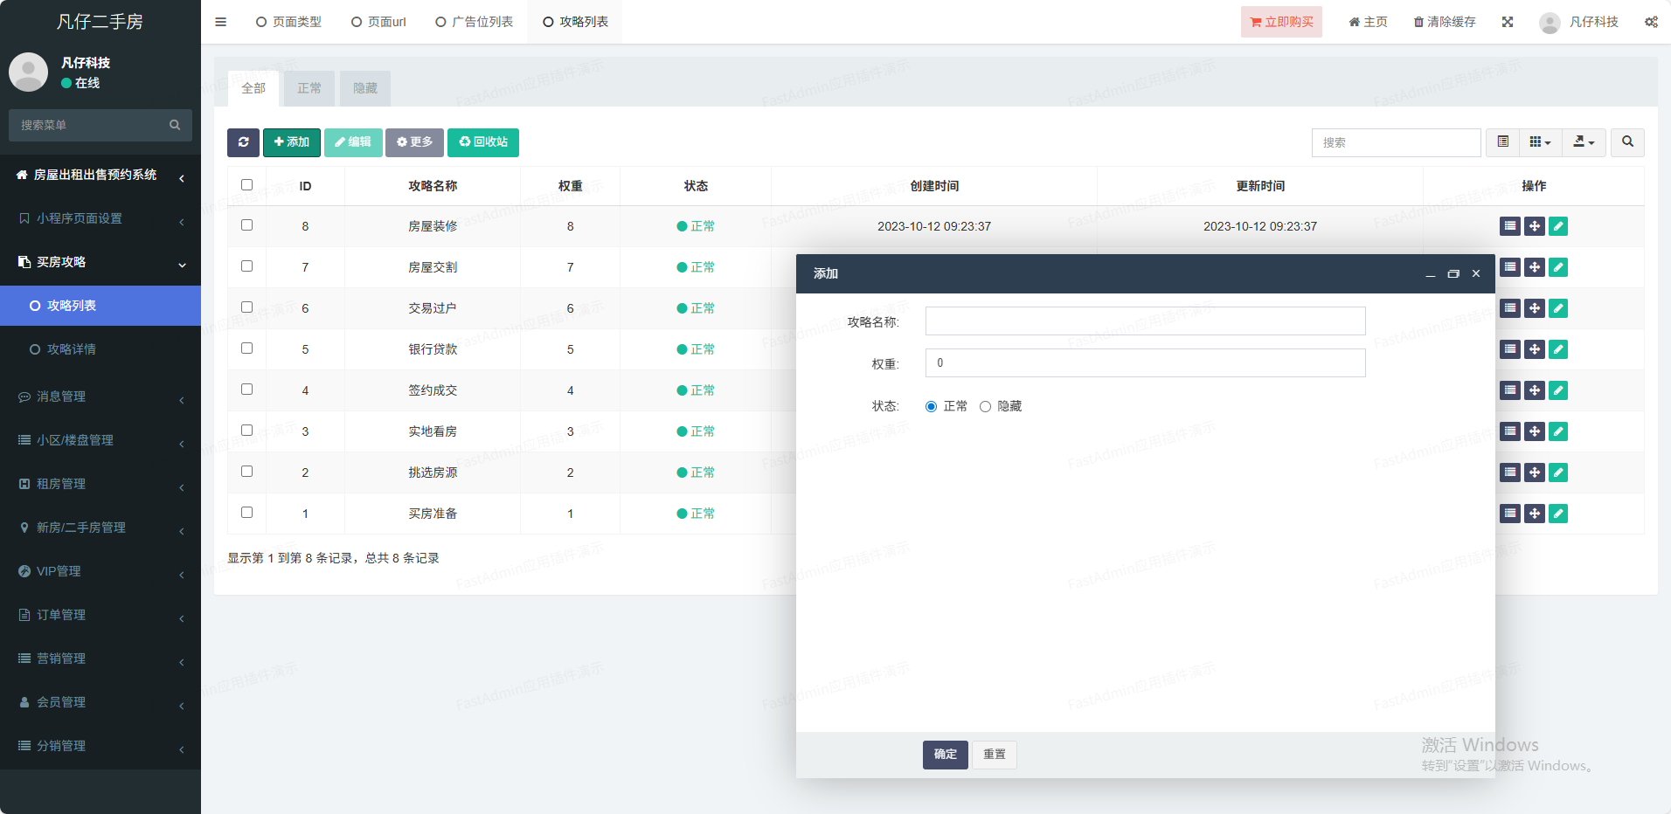Tick the select-all checkbox in table header

click(246, 185)
